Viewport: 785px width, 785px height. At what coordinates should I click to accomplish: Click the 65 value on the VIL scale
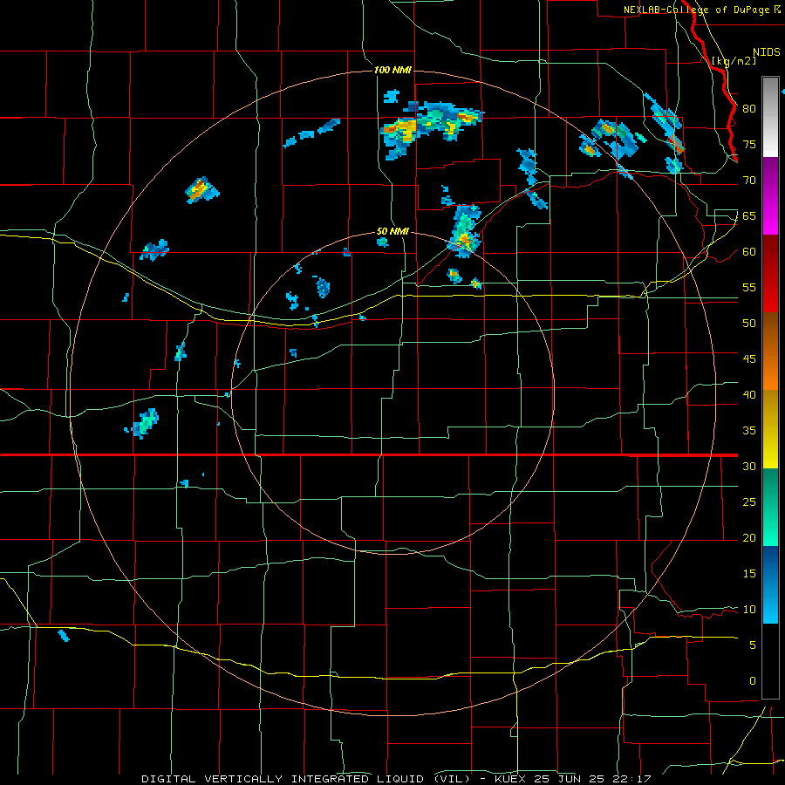(749, 215)
